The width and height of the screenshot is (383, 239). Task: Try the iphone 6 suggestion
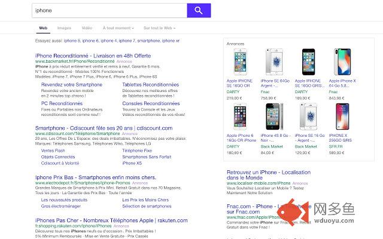click(x=90, y=41)
